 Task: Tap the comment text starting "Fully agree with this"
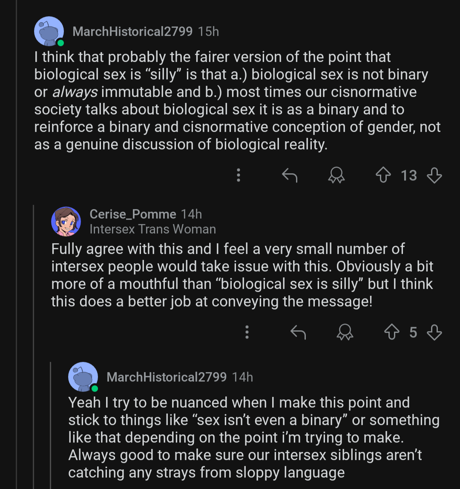coord(242,275)
